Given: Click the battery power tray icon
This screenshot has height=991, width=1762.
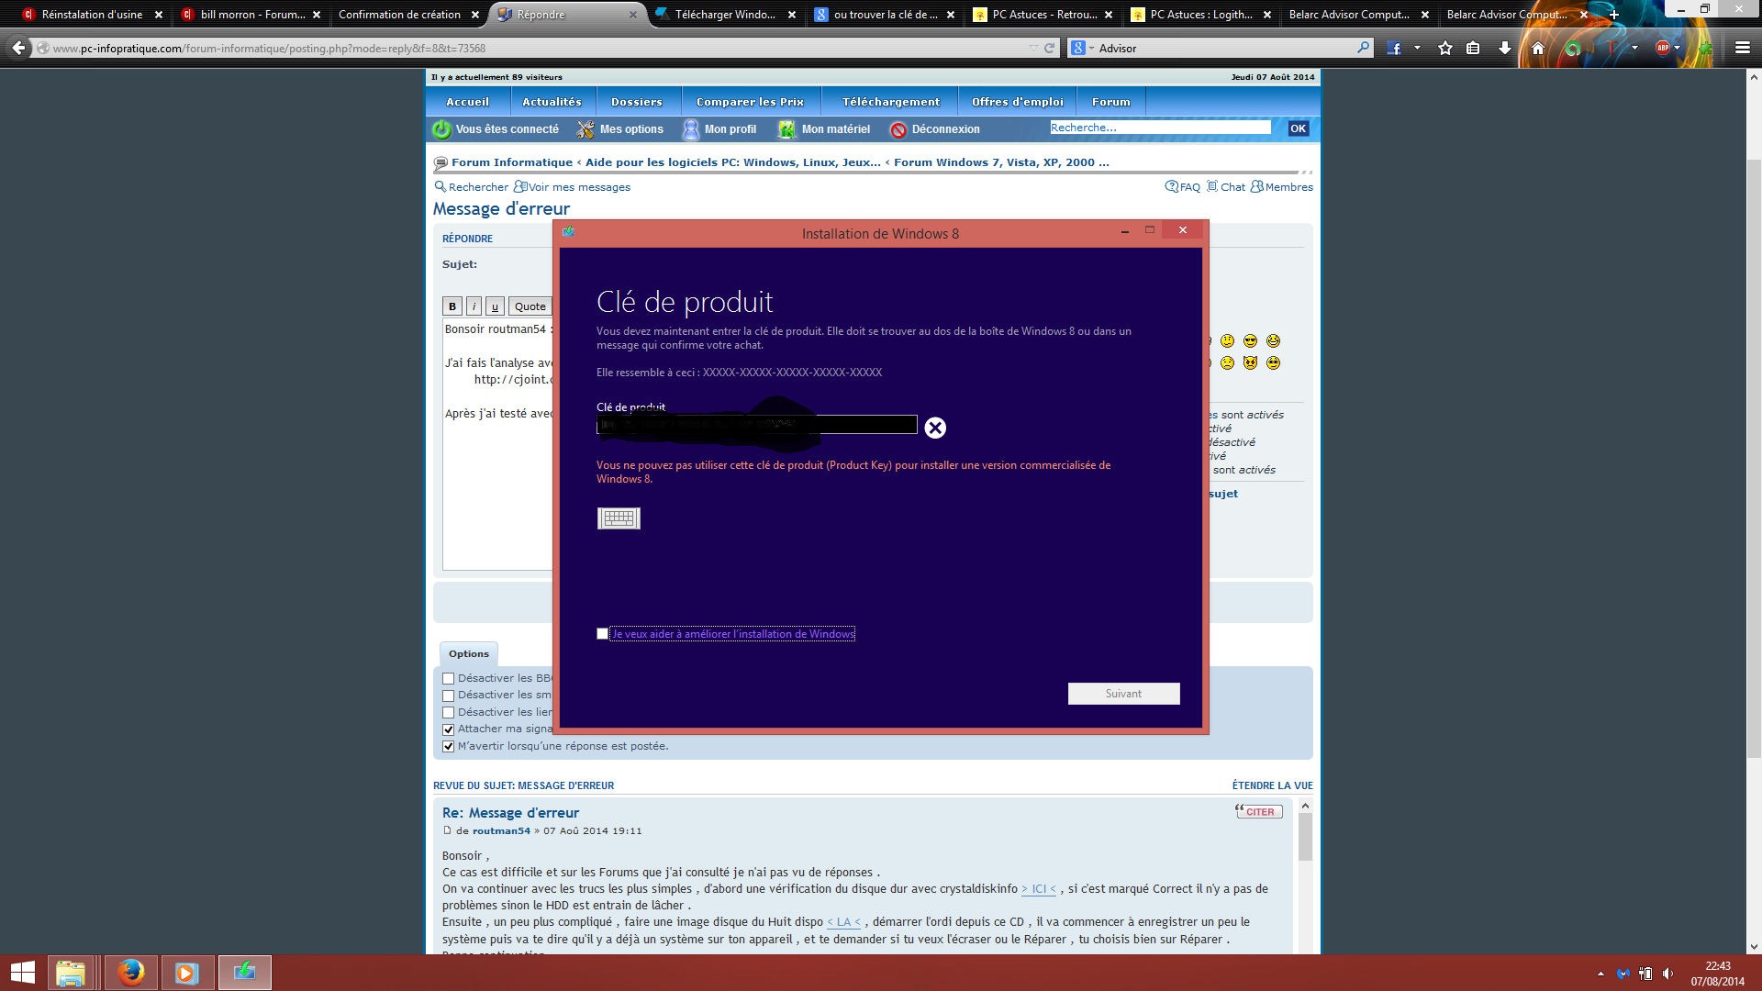Looking at the screenshot, I should [1645, 974].
